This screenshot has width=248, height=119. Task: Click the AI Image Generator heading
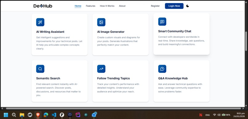[x=111, y=32]
